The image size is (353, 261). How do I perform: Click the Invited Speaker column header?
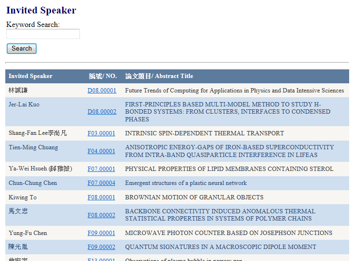point(30,76)
